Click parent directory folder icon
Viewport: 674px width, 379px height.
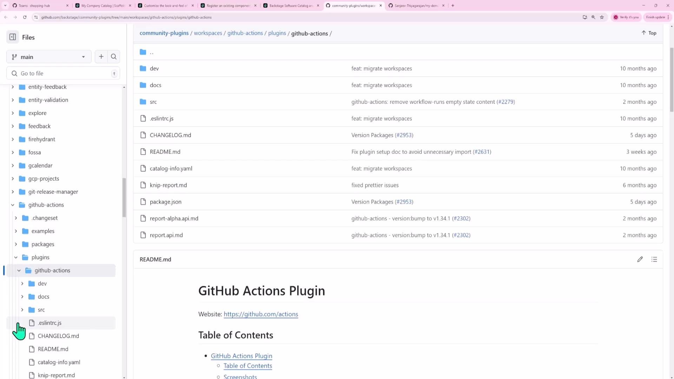pyautogui.click(x=143, y=52)
